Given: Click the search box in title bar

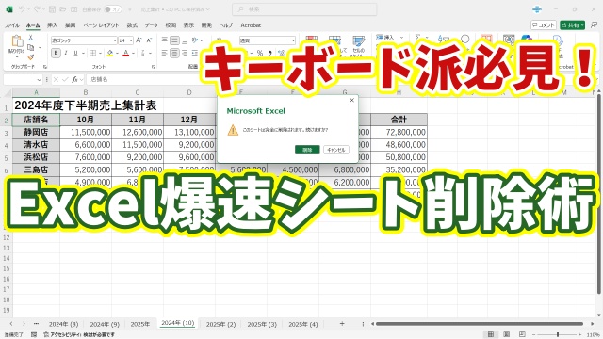Looking at the screenshot, I should (x=304, y=9).
